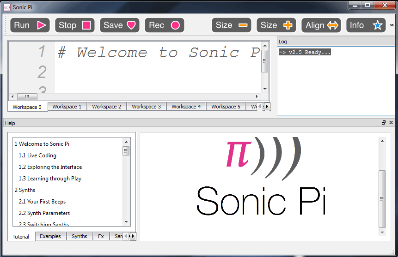Image resolution: width=398 pixels, height=257 pixels.
Task: Click into the code editor line 1
Action: 159,53
